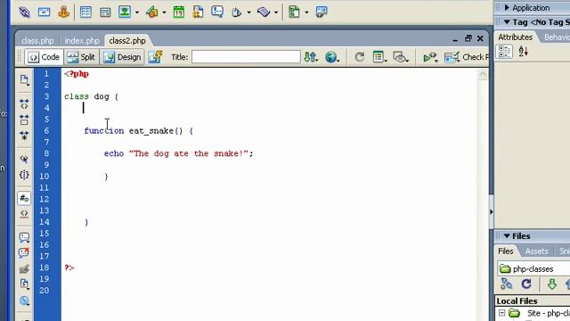Click the Get Files green arrow icon
The image size is (570, 321).
552,284
